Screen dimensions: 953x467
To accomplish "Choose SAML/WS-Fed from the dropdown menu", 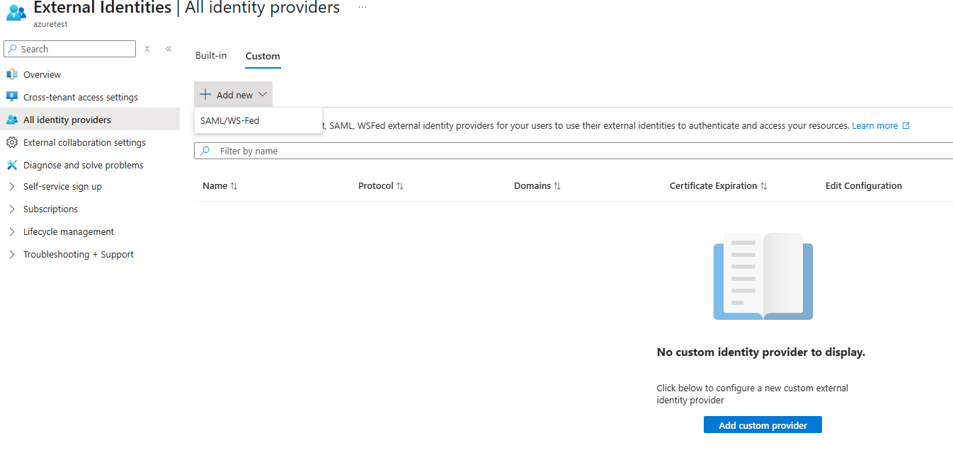I will click(x=258, y=120).
